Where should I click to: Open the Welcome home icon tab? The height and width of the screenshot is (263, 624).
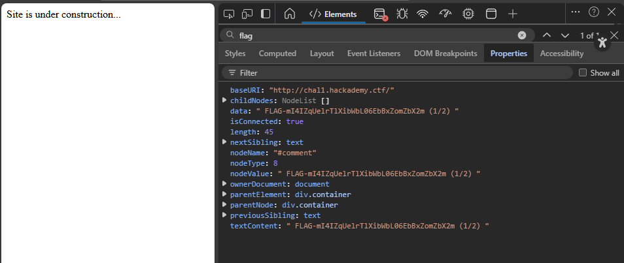pos(290,14)
